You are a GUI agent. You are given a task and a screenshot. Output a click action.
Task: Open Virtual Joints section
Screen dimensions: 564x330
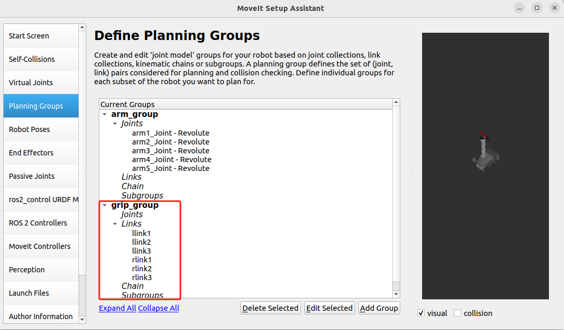point(41,83)
